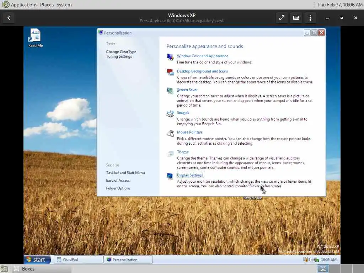The height and width of the screenshot is (273, 364).
Task: Click the Windows system tray icons
Action: tap(311, 259)
